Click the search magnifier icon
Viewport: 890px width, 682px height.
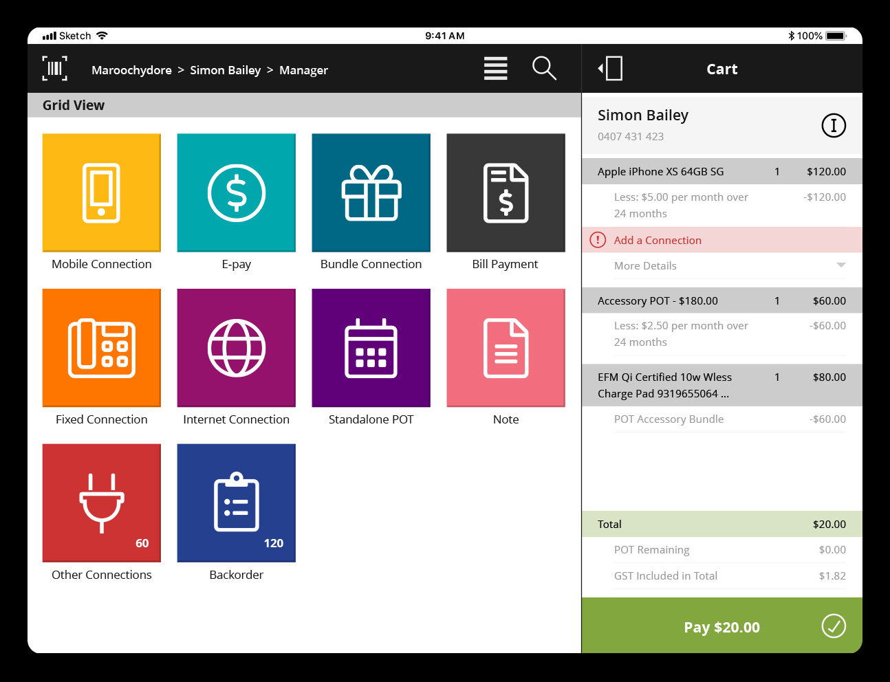click(544, 69)
